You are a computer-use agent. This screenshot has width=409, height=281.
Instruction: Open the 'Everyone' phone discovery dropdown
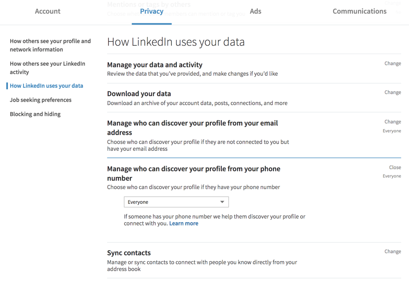pos(176,202)
